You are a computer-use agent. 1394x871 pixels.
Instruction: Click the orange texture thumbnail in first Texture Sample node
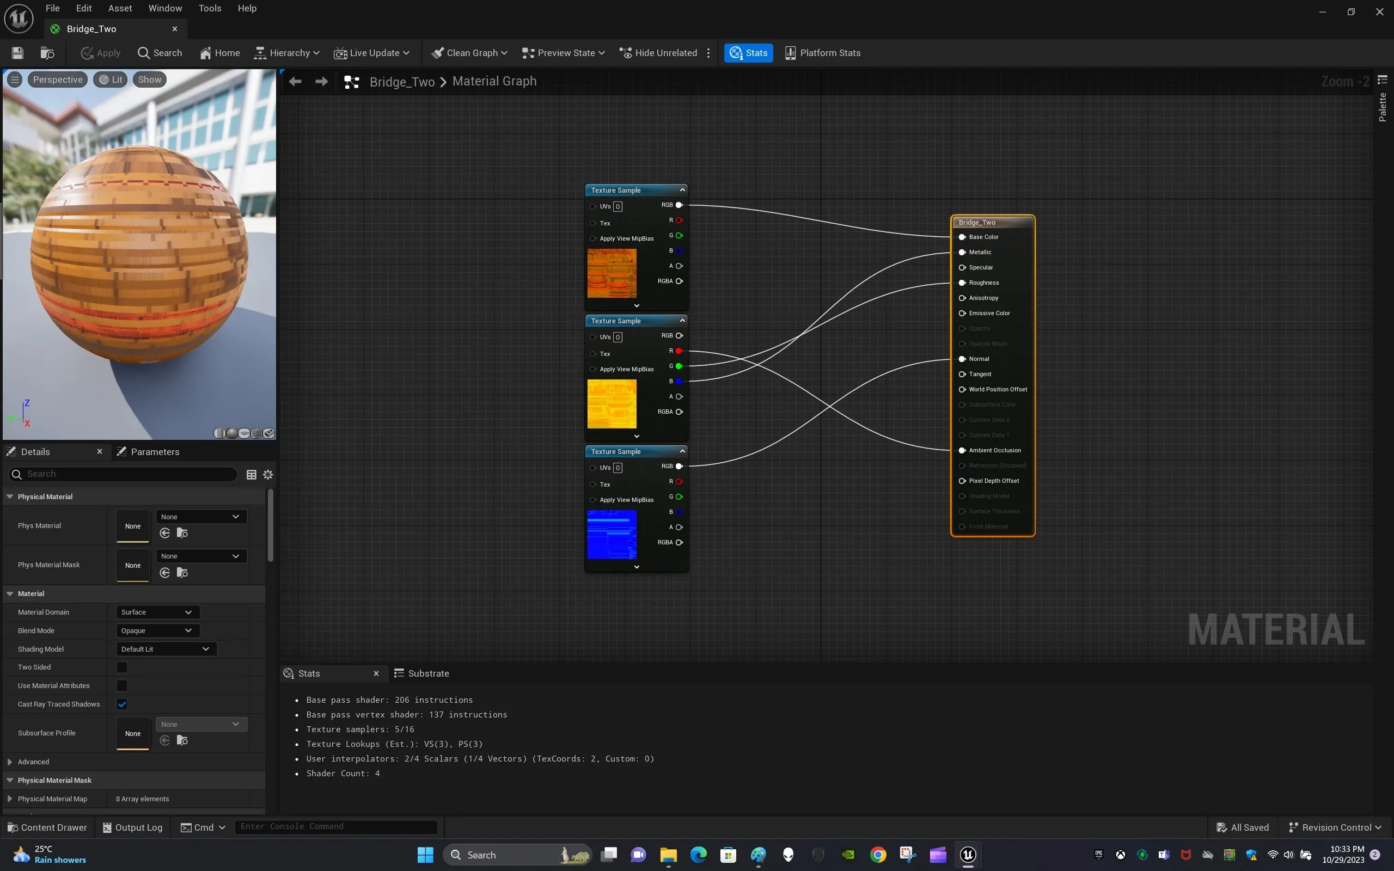pos(612,273)
